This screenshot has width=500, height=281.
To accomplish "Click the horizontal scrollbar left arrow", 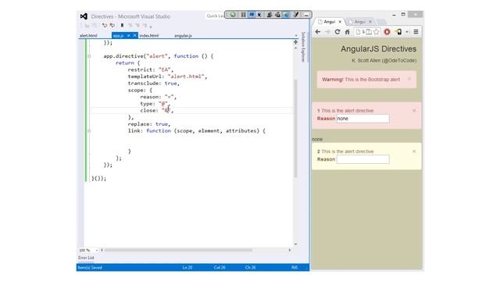I will [x=102, y=251].
